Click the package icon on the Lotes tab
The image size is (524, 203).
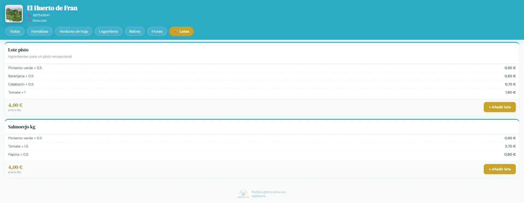pos(176,32)
